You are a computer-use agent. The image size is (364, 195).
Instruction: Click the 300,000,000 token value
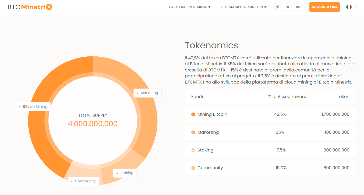[337, 150]
